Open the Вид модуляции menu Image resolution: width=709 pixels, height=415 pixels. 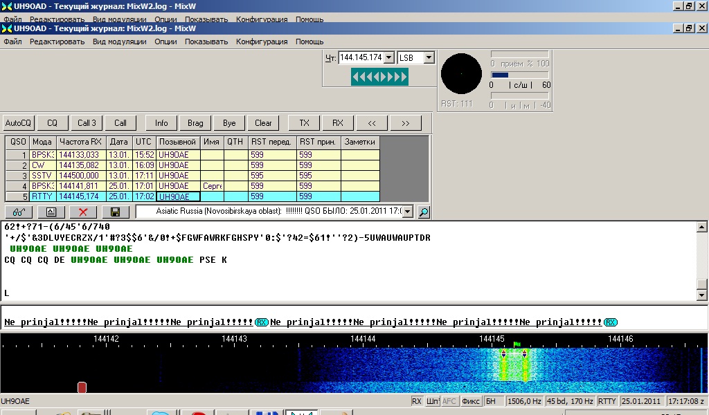point(119,41)
